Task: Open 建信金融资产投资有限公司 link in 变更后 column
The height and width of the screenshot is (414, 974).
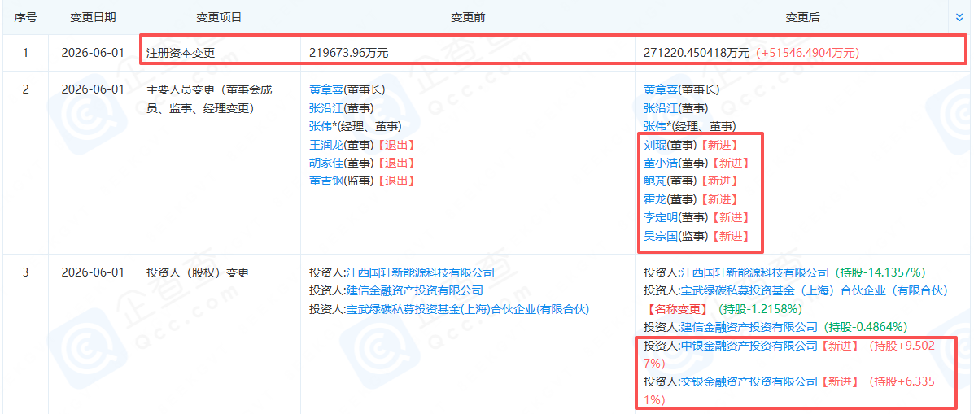Action: 749,326
